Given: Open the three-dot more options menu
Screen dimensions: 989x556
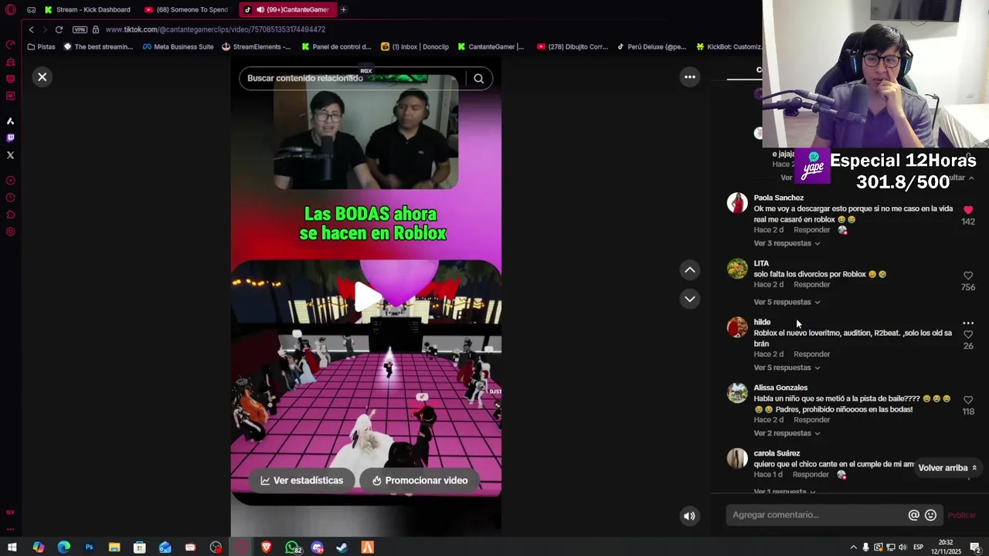Looking at the screenshot, I should pos(690,77).
